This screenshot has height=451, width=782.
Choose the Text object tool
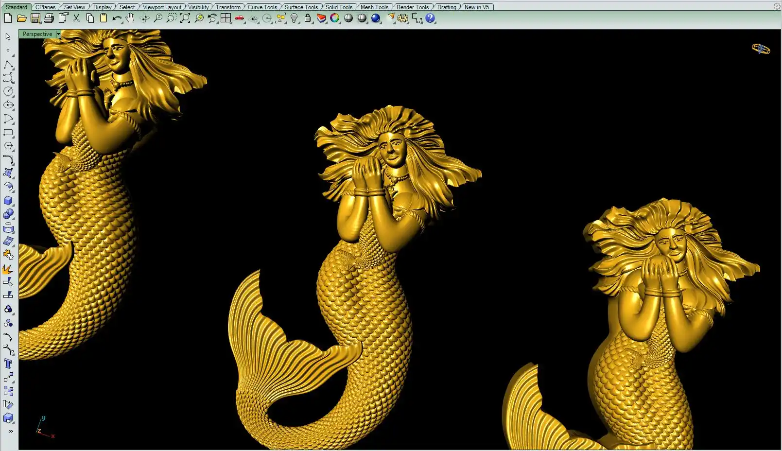8,364
